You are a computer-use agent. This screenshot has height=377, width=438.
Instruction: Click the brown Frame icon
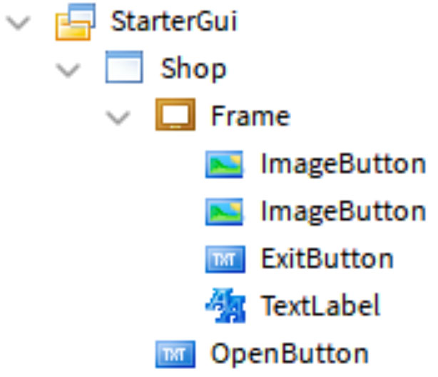pos(175,114)
